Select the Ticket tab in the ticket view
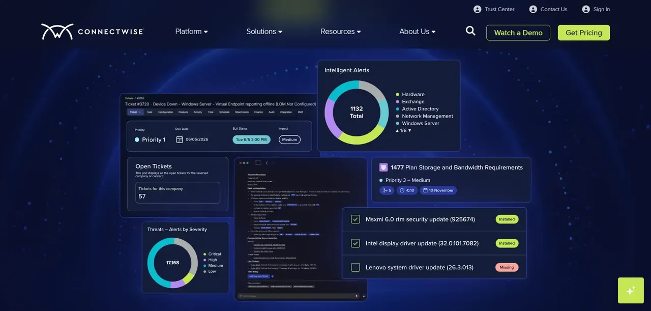Screen dimensions: 651x311 [135, 112]
